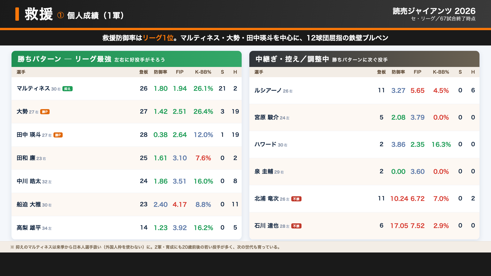
Task: Click the orange リーグ1位 text in headline
Action: (158, 38)
